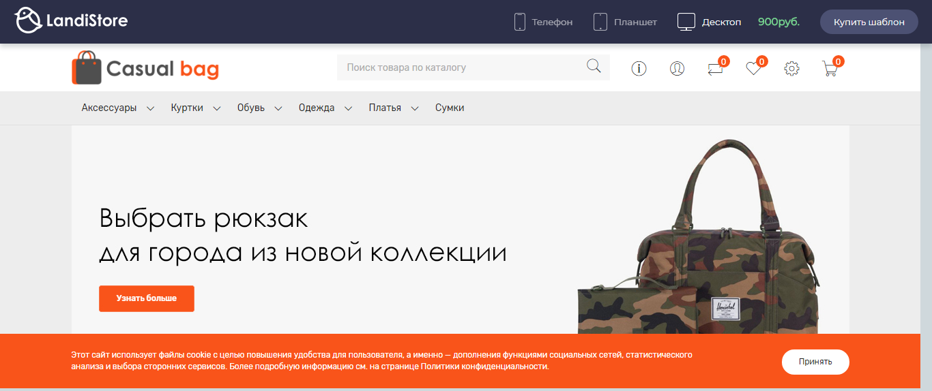Open the Одежда menu item

click(317, 108)
